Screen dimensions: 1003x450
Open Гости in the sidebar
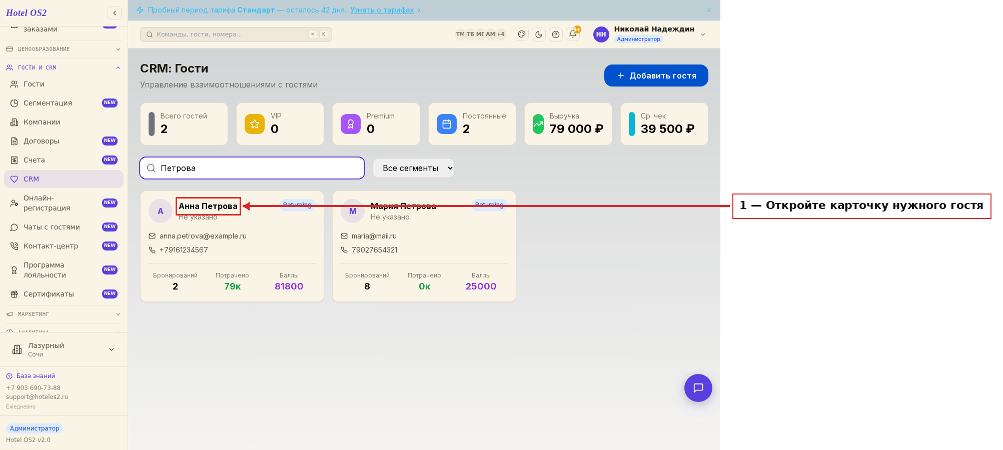tap(64, 84)
